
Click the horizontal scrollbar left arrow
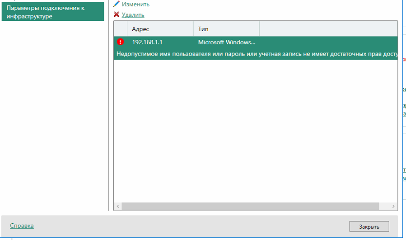click(118, 206)
